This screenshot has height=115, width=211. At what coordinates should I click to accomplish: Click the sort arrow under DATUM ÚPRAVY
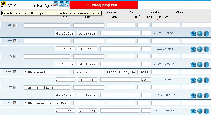click(x=157, y=20)
